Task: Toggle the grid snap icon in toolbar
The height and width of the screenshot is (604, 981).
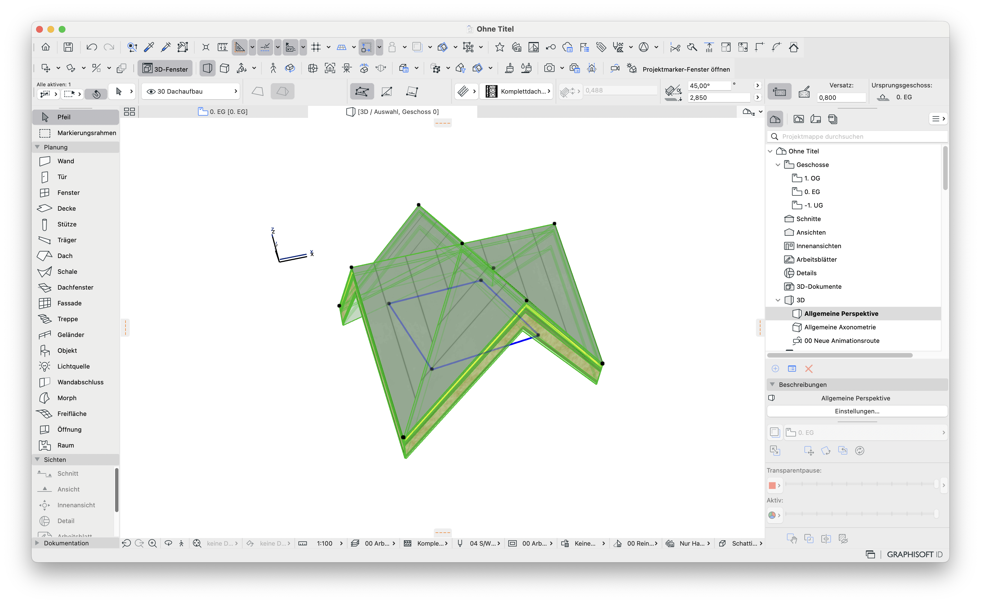Action: click(316, 47)
